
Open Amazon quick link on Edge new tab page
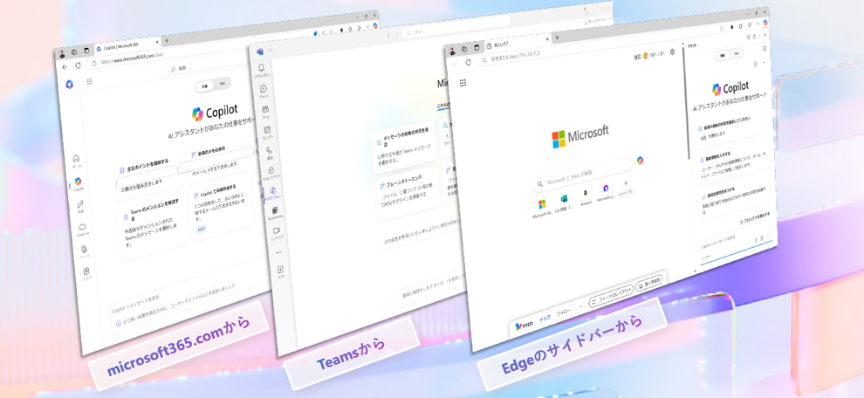[586, 196]
